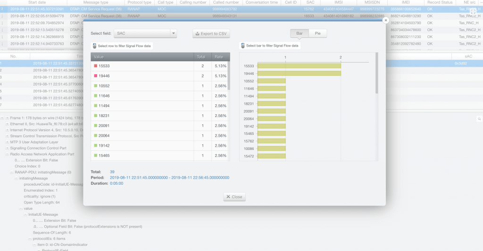Image resolution: width=483 pixels, height=251 pixels.
Task: Click the mouse hint icon above the value table
Action: click(x=94, y=46)
